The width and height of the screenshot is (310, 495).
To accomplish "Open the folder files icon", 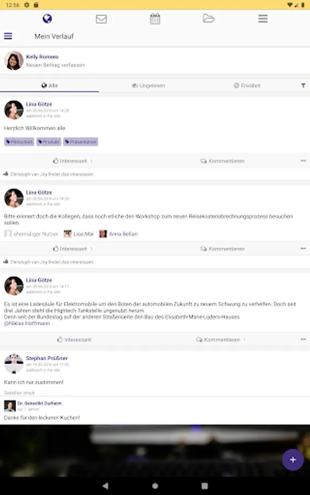I will [x=209, y=19].
